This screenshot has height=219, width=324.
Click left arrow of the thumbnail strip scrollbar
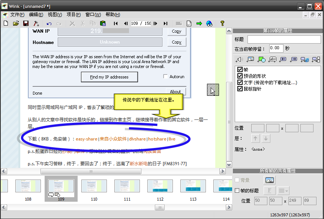pos(4,207)
